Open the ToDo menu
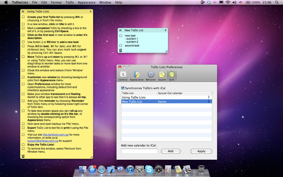The height and width of the screenshot is (177, 283). [x=70, y=2]
